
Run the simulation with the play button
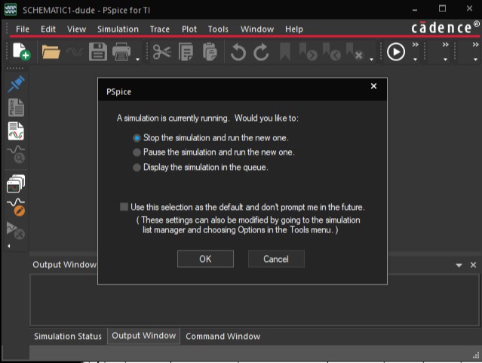coord(395,51)
